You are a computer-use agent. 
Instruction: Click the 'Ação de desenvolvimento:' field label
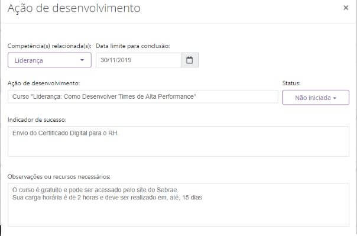(x=44, y=83)
